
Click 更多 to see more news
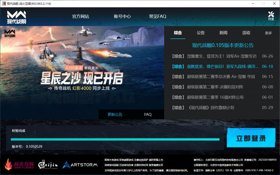(268, 33)
